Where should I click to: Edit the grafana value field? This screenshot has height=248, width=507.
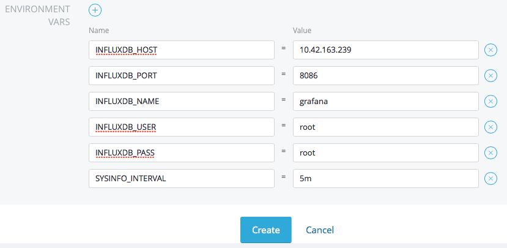point(385,101)
